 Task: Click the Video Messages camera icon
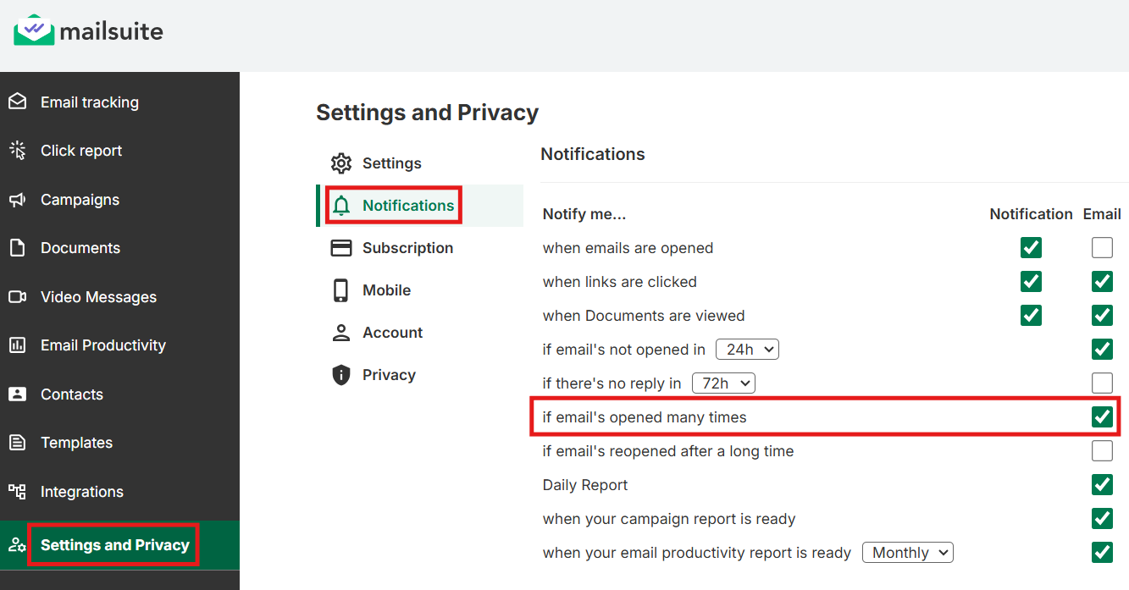(17, 297)
